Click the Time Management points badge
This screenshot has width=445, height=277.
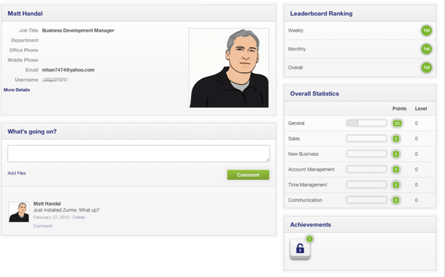pyautogui.click(x=396, y=184)
